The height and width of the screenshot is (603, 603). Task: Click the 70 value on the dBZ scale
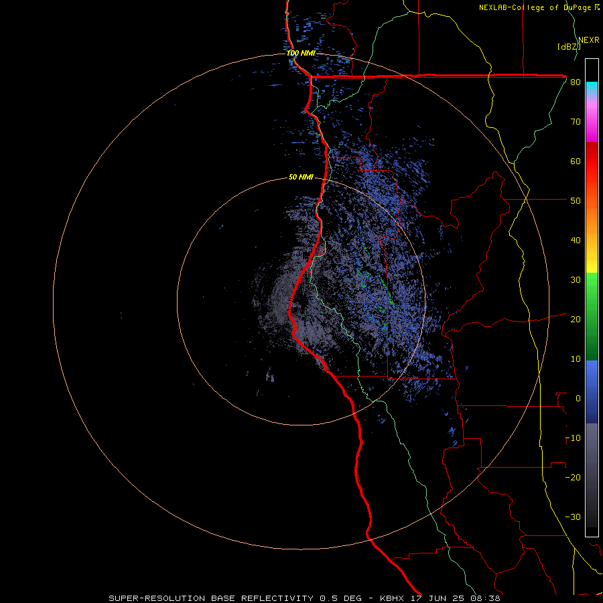point(576,122)
